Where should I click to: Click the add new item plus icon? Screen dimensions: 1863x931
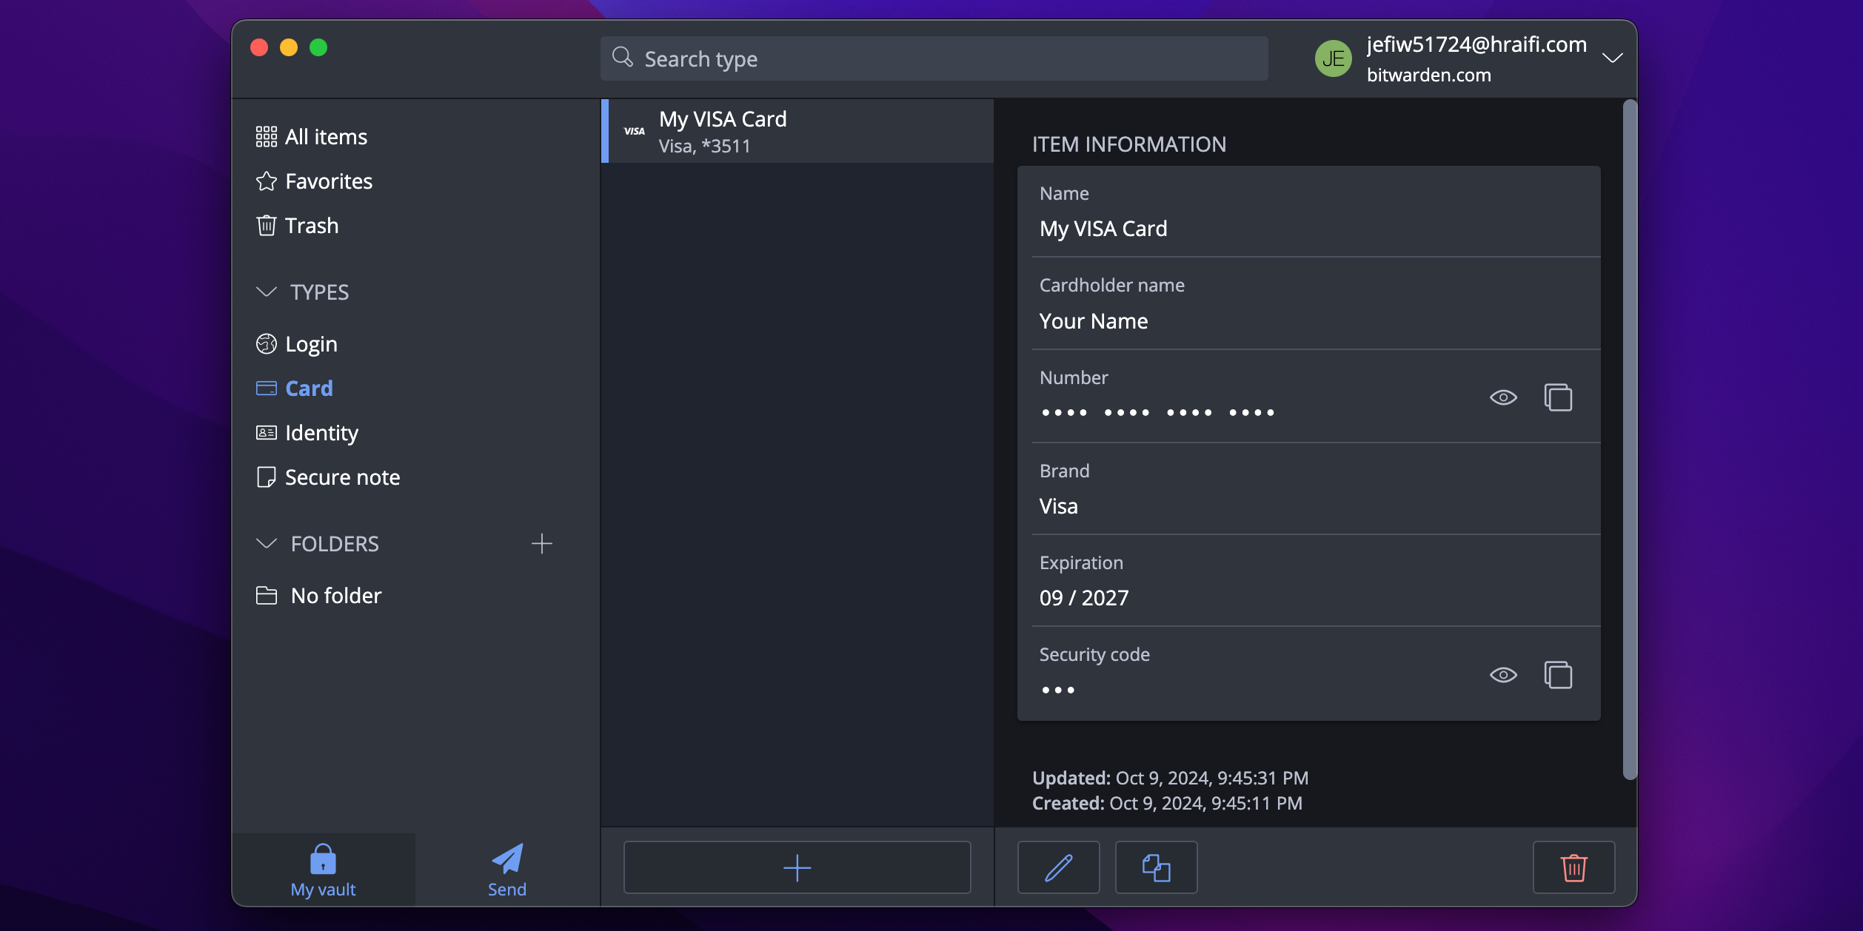[797, 867]
